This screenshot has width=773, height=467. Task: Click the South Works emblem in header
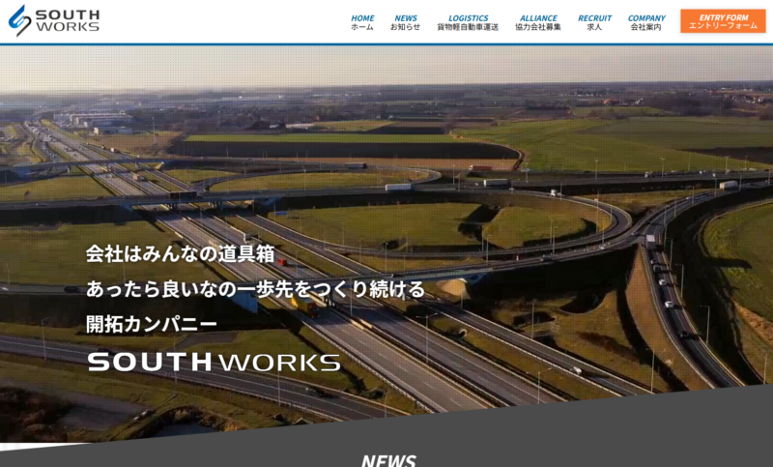tap(19, 20)
